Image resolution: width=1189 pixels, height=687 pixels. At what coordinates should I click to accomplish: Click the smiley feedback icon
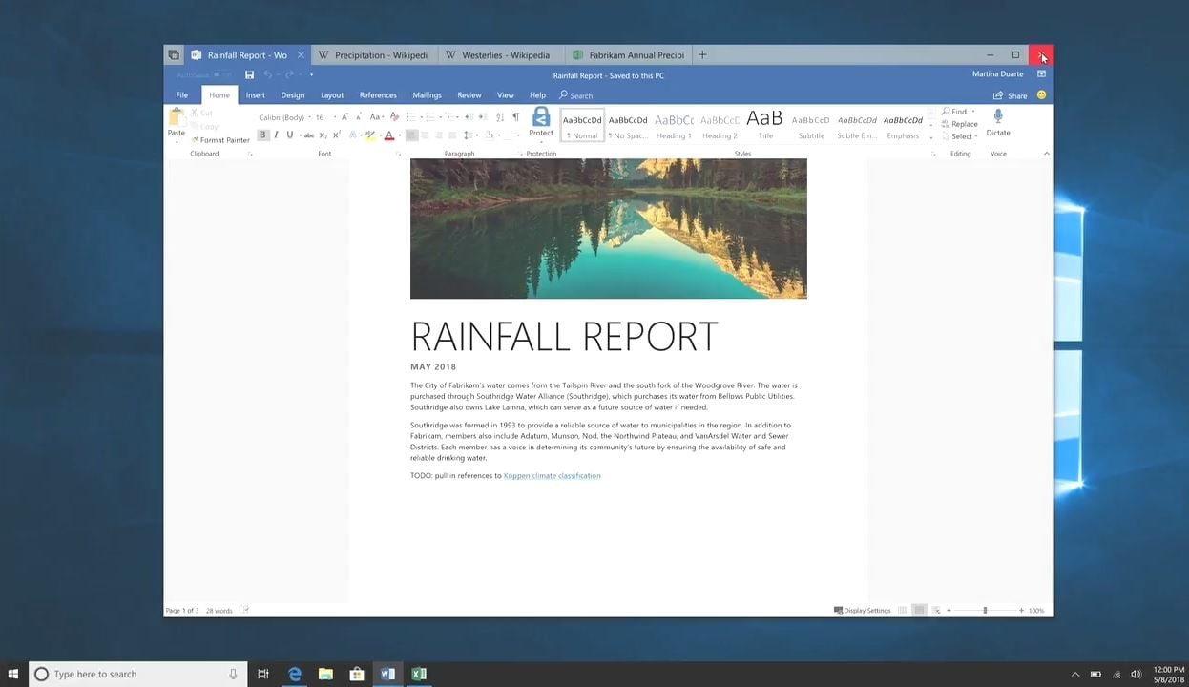tap(1041, 95)
